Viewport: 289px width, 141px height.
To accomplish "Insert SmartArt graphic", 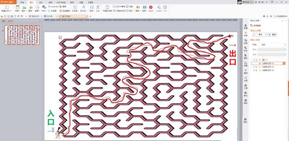I will 53,6.
